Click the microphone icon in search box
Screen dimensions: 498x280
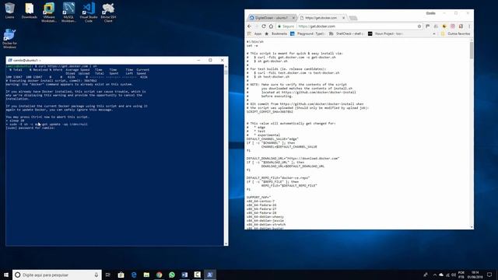(96, 275)
